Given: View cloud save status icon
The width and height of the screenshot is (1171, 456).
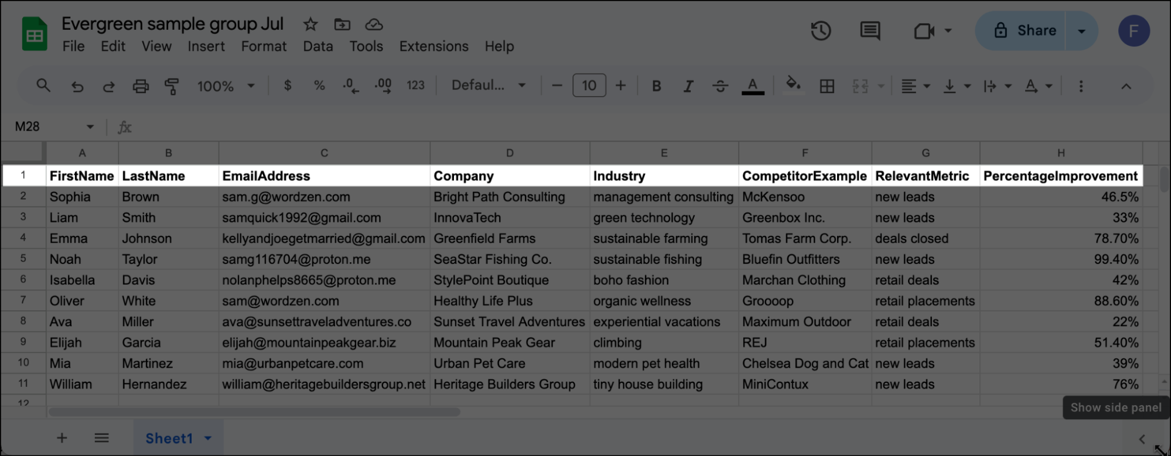Looking at the screenshot, I should 374,25.
